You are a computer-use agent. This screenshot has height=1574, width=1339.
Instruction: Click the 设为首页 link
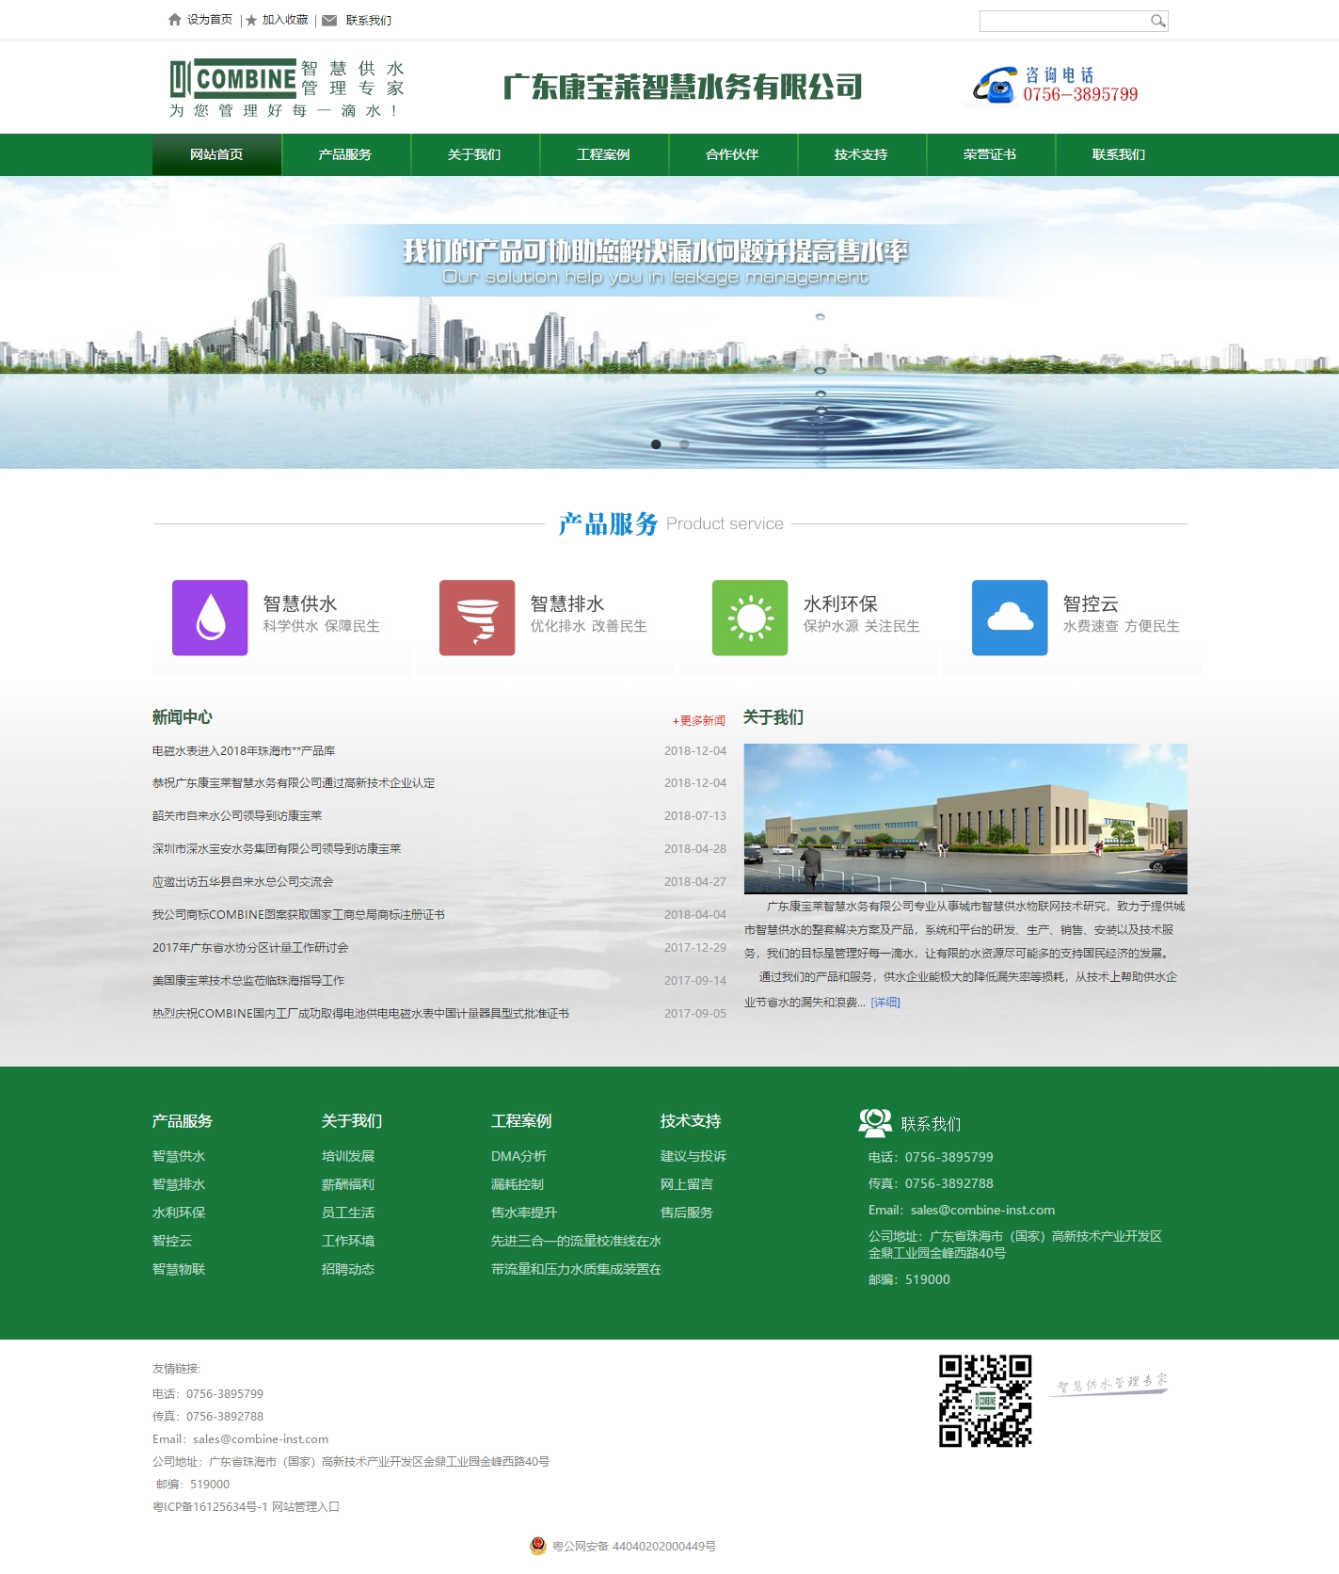210,20
